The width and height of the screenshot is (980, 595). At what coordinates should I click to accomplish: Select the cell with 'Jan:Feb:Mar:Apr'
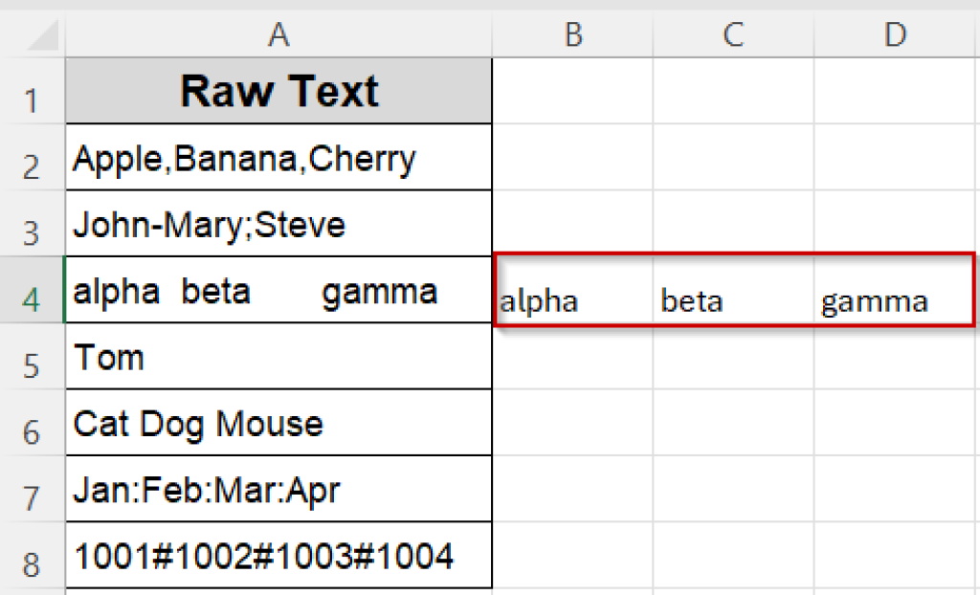click(x=278, y=488)
